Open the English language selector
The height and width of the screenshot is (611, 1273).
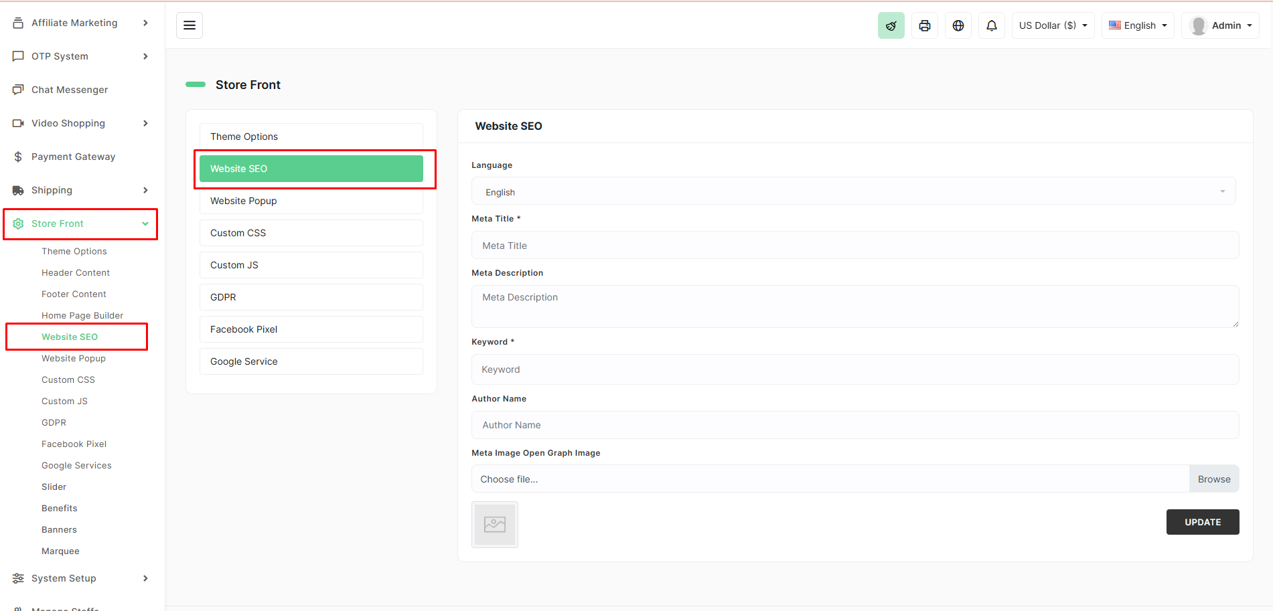click(1137, 25)
